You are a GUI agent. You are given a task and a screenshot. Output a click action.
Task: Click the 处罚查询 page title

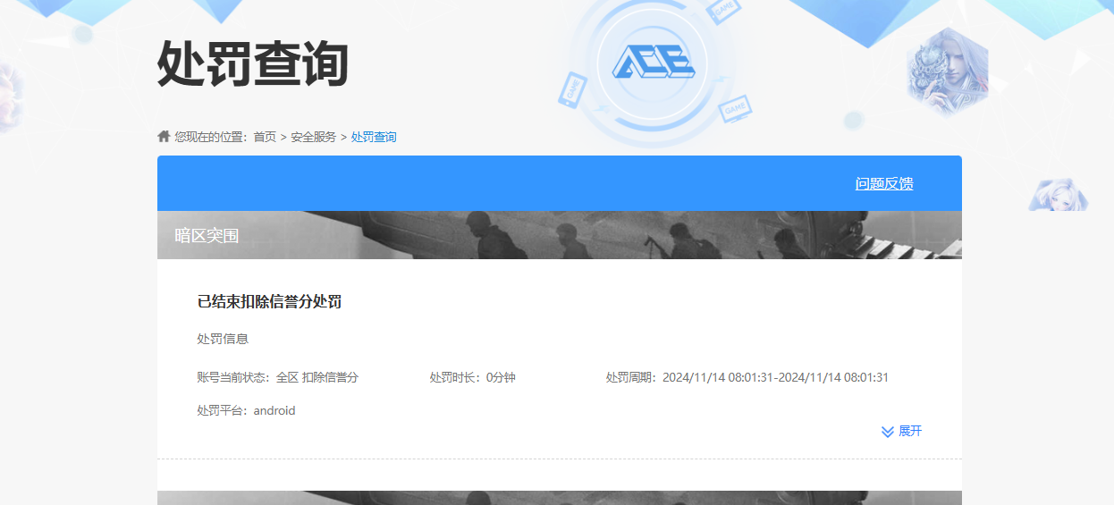coord(253,64)
